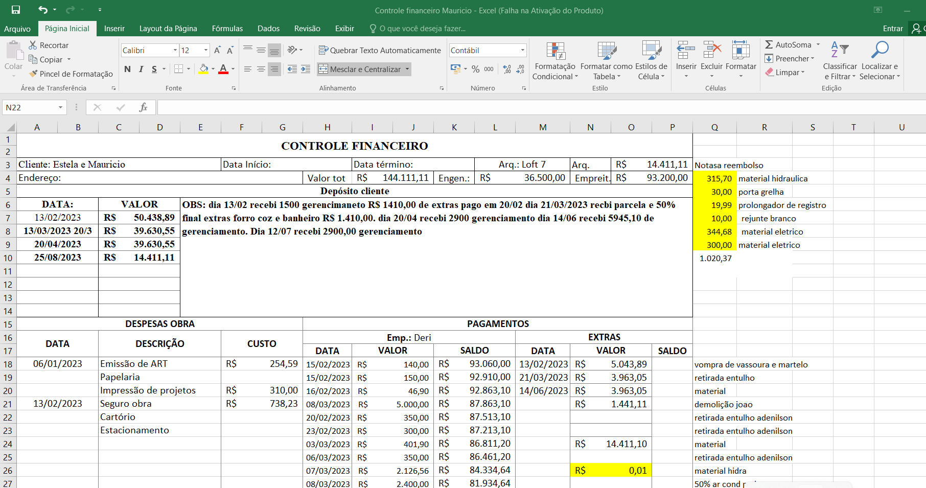Open the Name Box N22 dropdown
The width and height of the screenshot is (926, 488).
[60, 107]
